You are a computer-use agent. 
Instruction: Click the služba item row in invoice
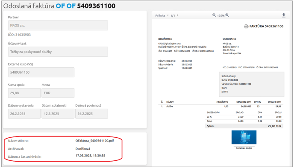[221, 106]
